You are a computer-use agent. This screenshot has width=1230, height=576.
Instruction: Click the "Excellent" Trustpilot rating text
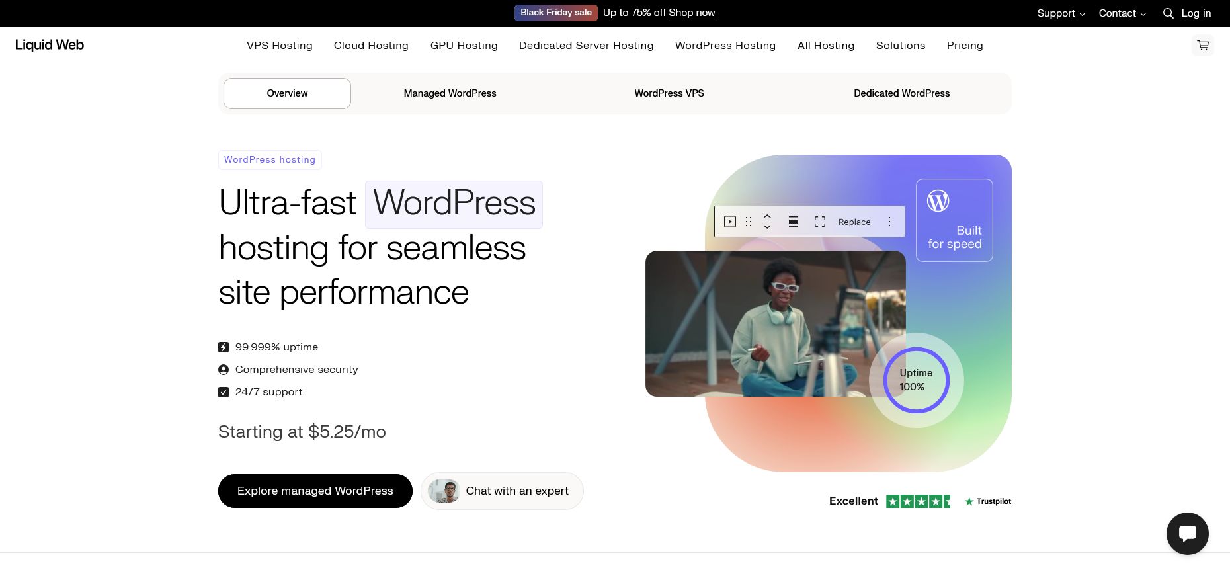point(854,501)
